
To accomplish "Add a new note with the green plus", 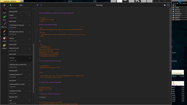I will 11,5.
